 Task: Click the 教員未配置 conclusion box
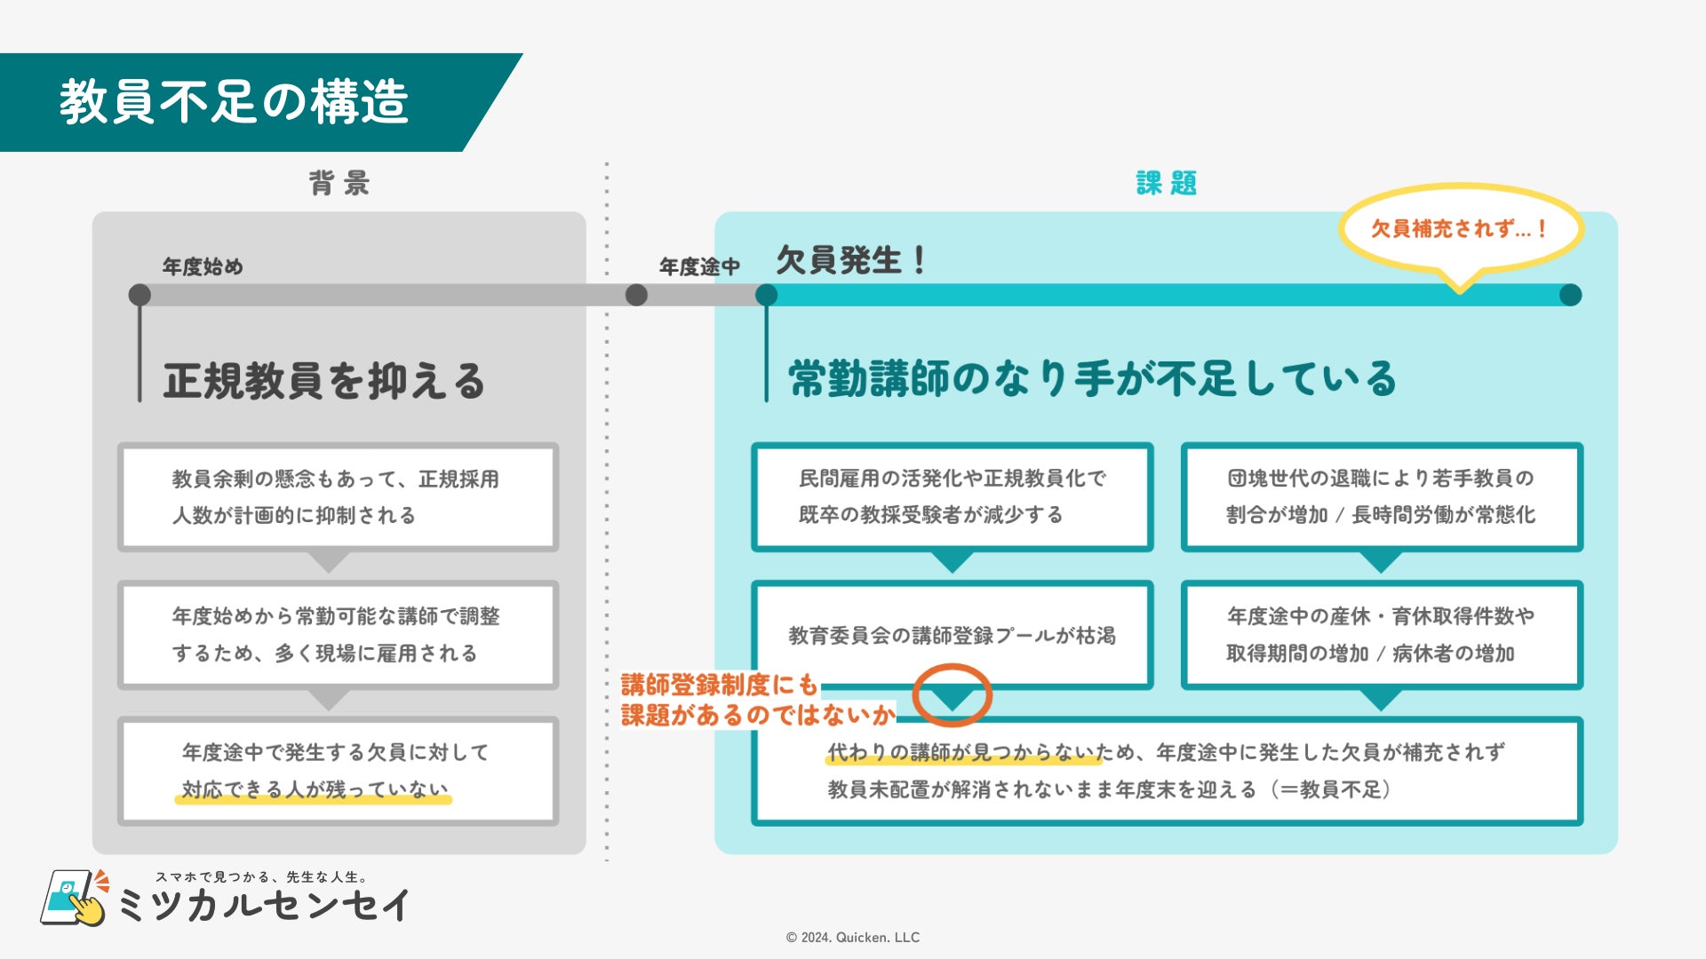pyautogui.click(x=1166, y=771)
